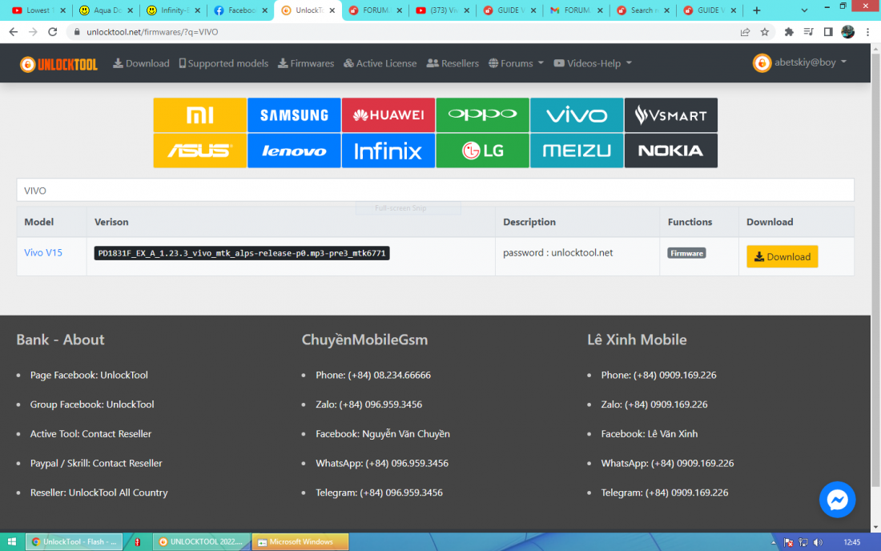Switch to the Search tab
Image resolution: width=881 pixels, height=551 pixels.
[643, 10]
